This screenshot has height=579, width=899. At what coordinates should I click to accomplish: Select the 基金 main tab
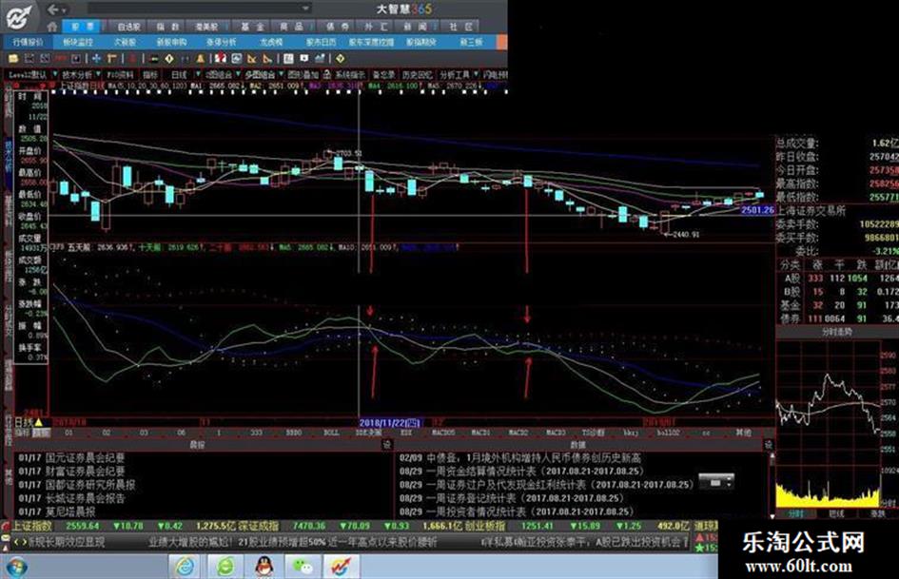pos(252,27)
